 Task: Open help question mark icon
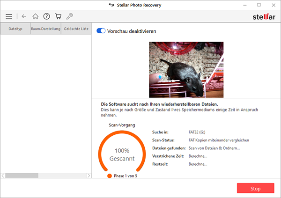tap(46, 16)
